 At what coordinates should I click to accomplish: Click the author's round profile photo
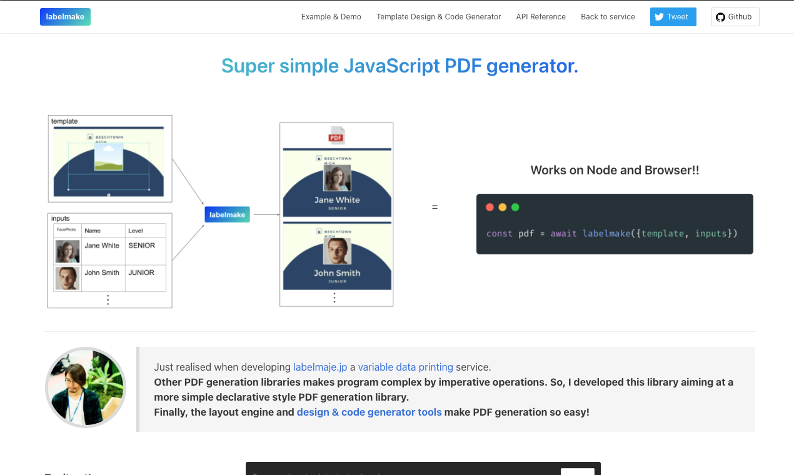coord(86,387)
